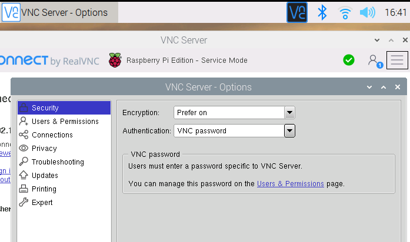410x242 pixels.
Task: Open the Updates options page
Action: [x=45, y=176]
